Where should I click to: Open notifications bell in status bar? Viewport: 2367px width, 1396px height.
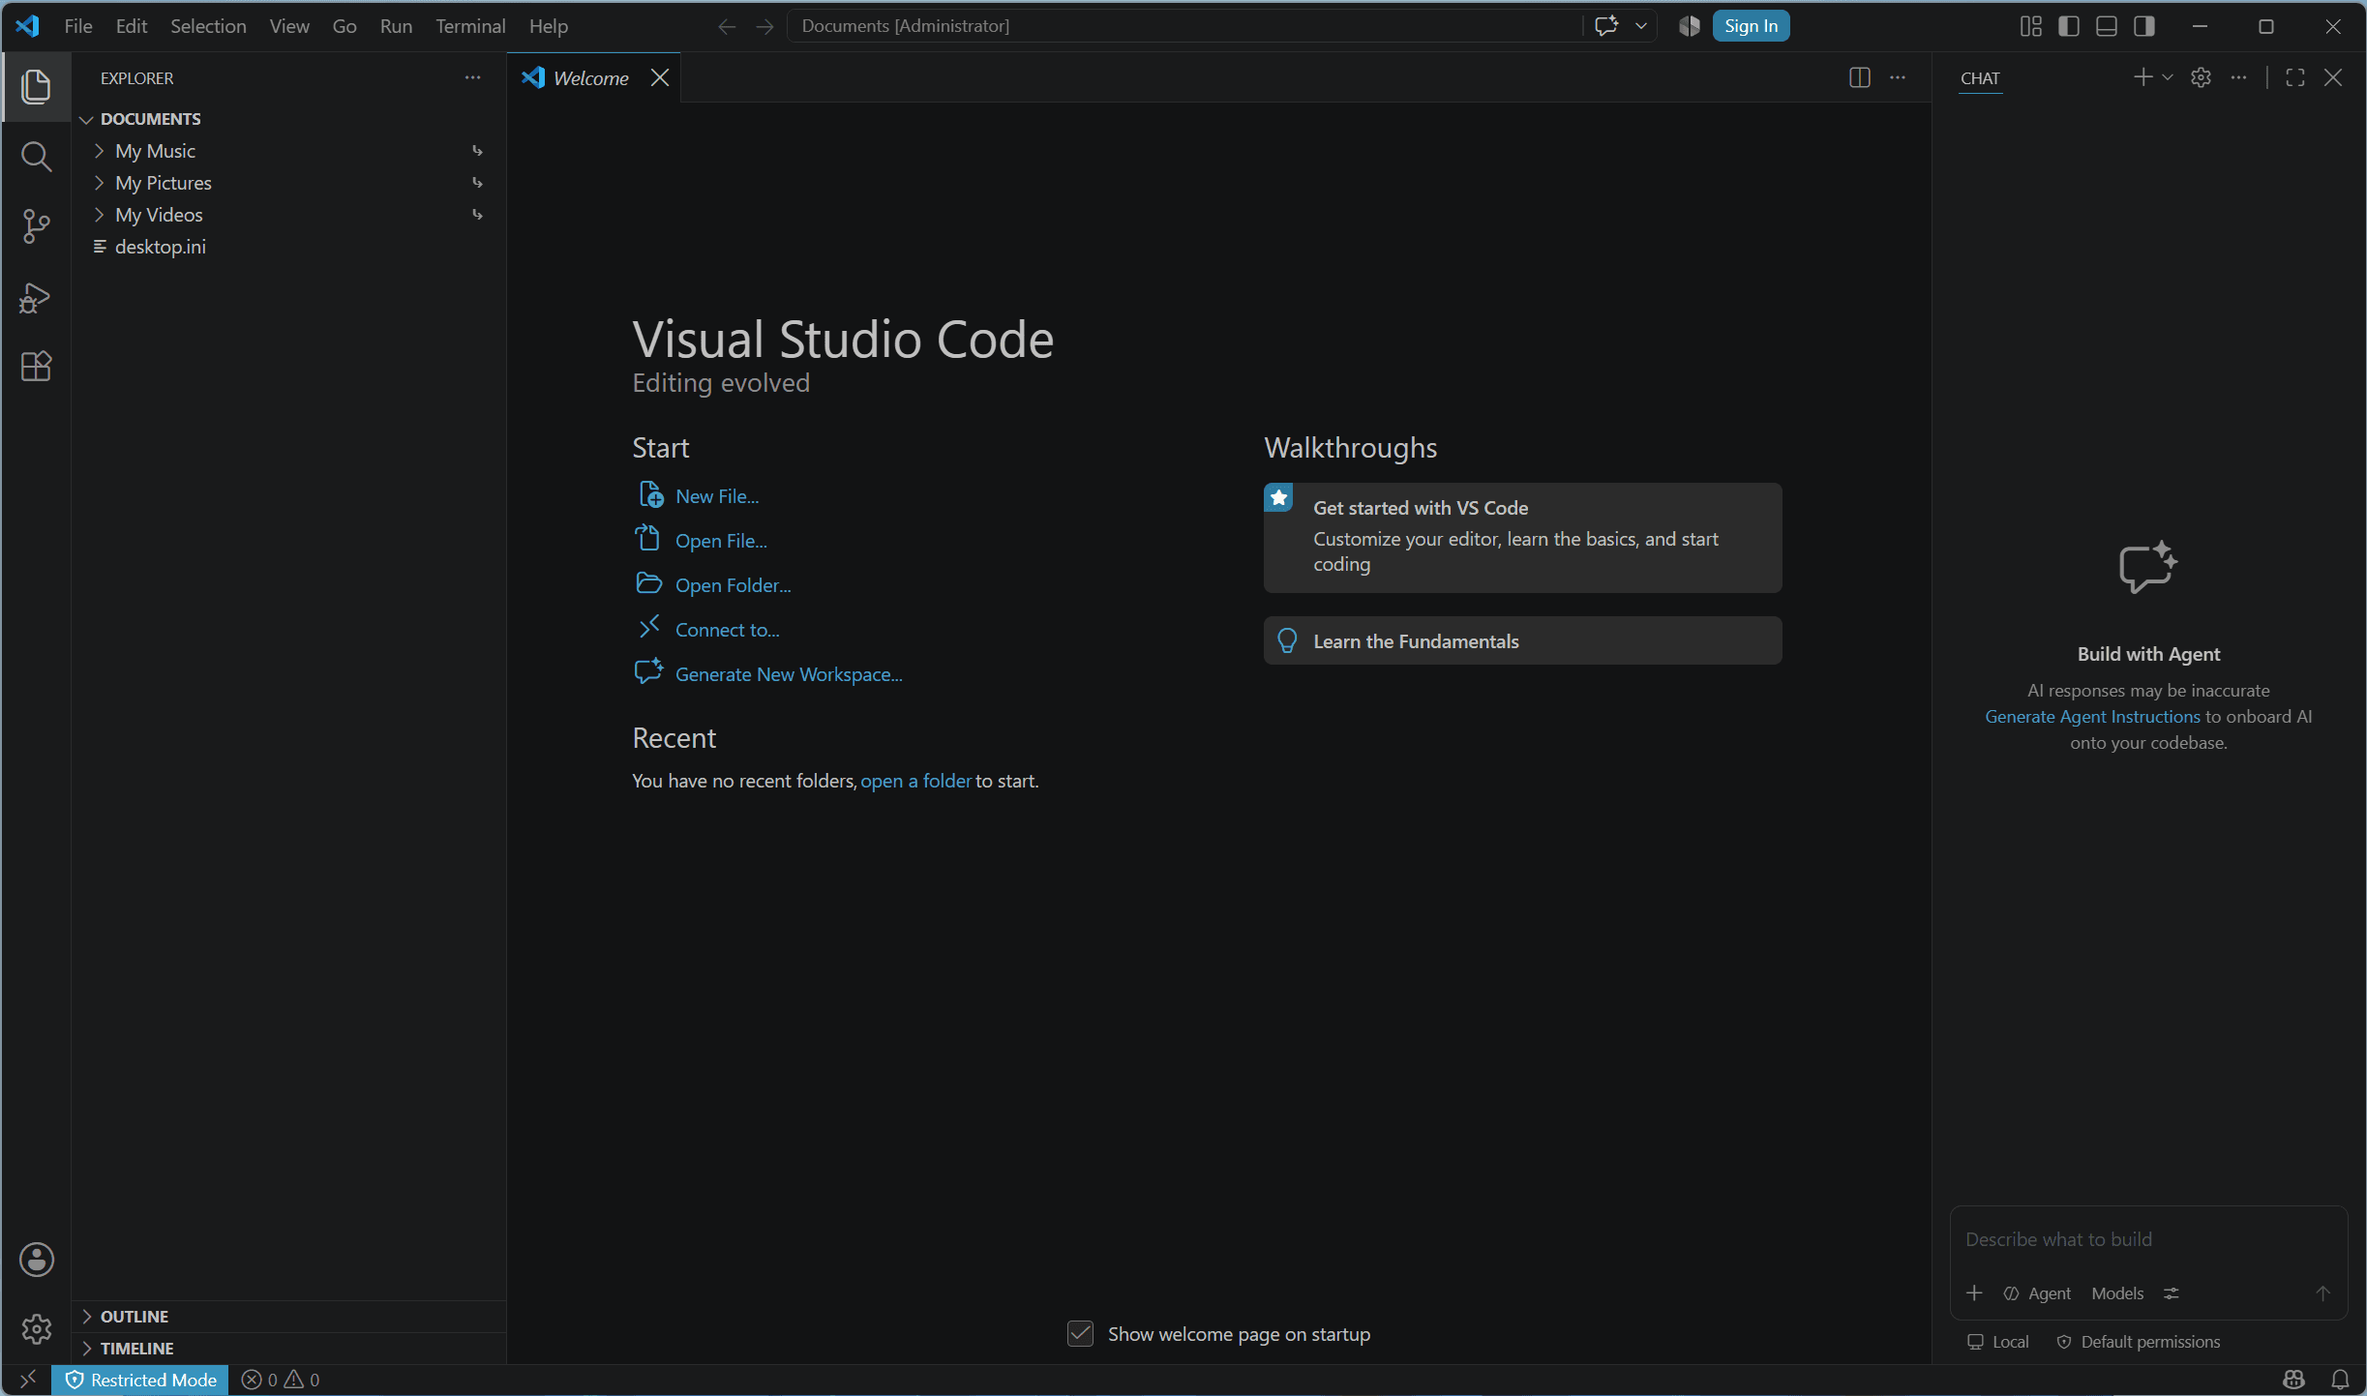click(2340, 1380)
